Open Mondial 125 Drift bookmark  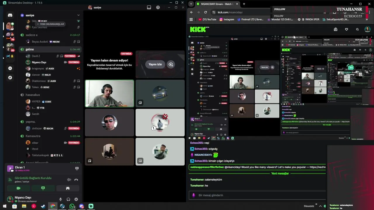click(280, 20)
